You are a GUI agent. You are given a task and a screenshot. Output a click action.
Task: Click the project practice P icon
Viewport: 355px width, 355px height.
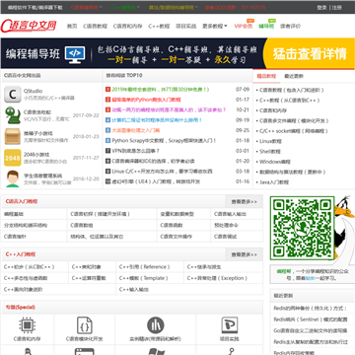(x=229, y=325)
